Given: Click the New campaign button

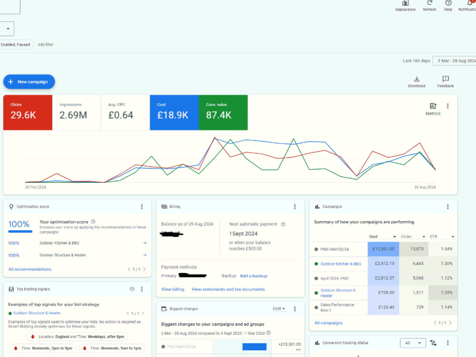Looking at the screenshot, I should [29, 82].
